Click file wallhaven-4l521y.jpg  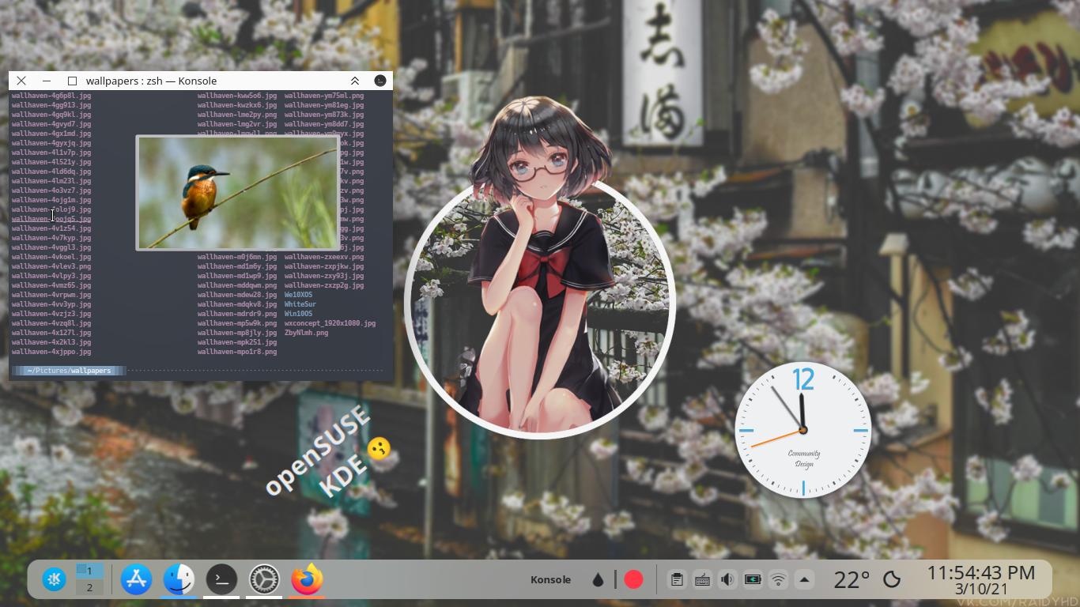pyautogui.click(x=51, y=162)
